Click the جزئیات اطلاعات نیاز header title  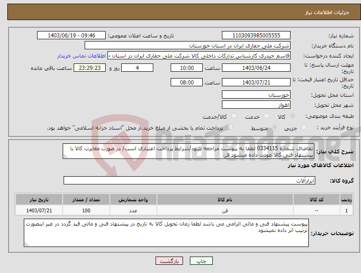click(327, 12)
